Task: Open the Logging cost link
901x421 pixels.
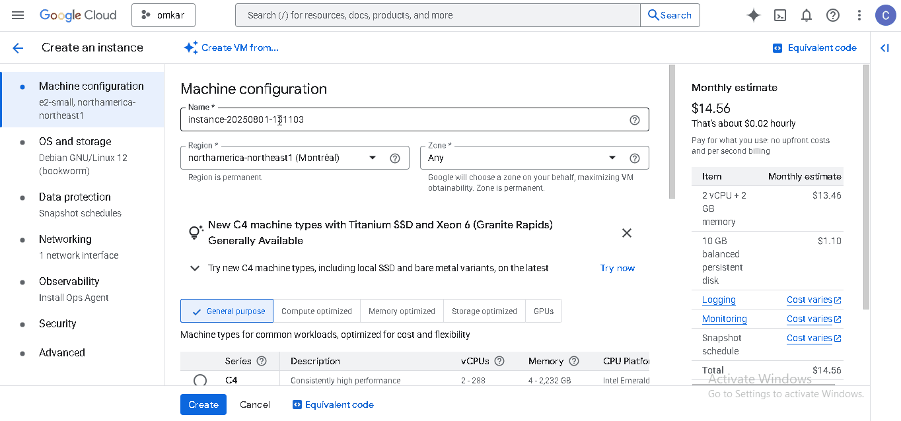Action: (x=719, y=300)
